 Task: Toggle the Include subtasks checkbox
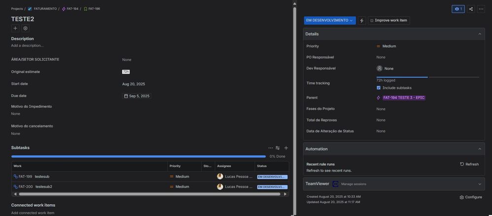(379, 88)
